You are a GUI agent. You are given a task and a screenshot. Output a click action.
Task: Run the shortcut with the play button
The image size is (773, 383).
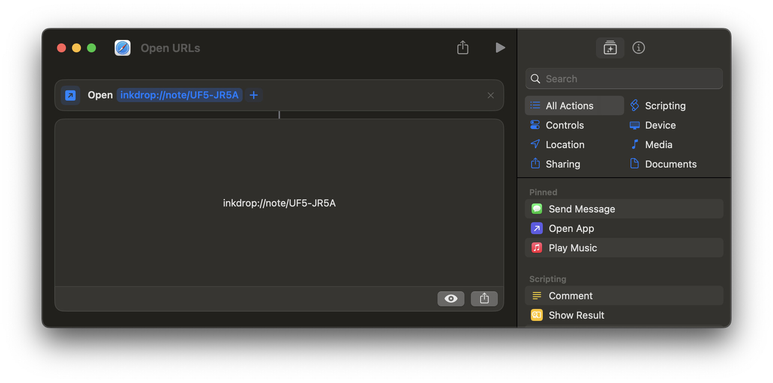tap(500, 48)
